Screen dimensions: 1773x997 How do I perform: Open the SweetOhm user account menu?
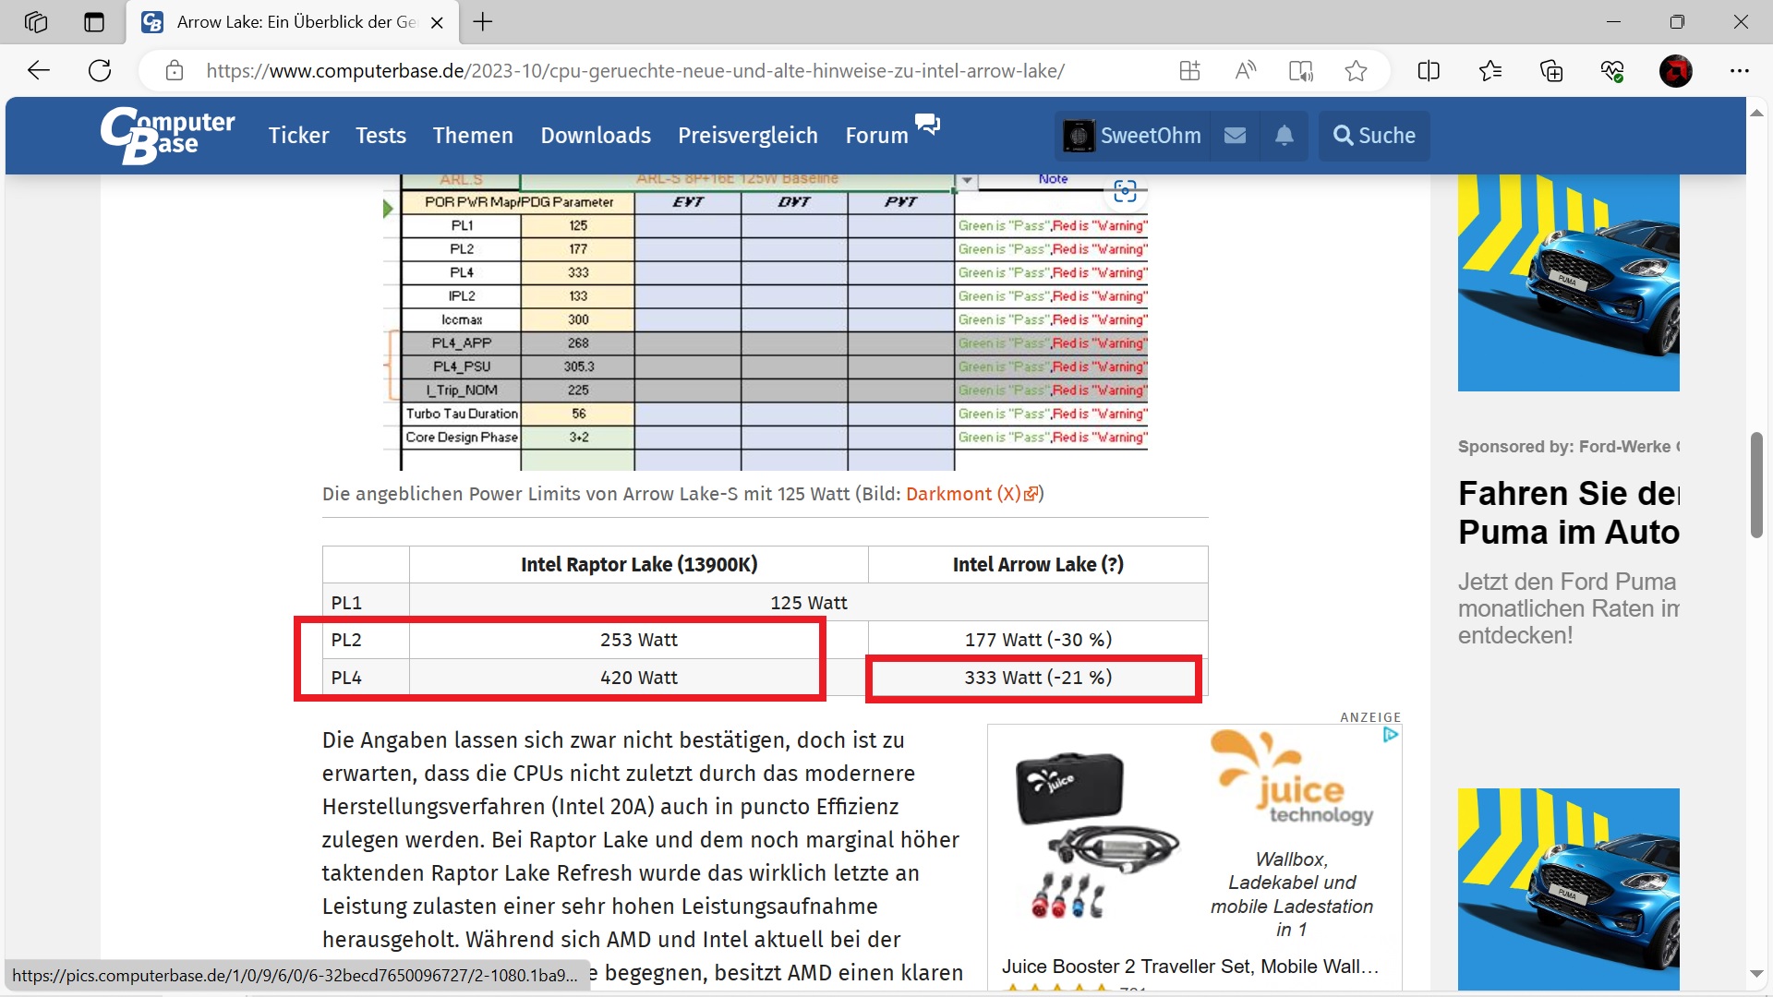1132,136
